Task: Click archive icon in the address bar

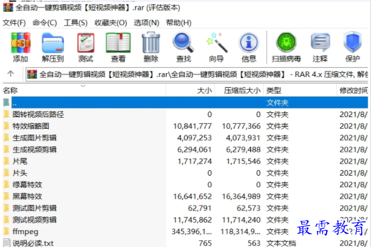Action: [x=32, y=74]
